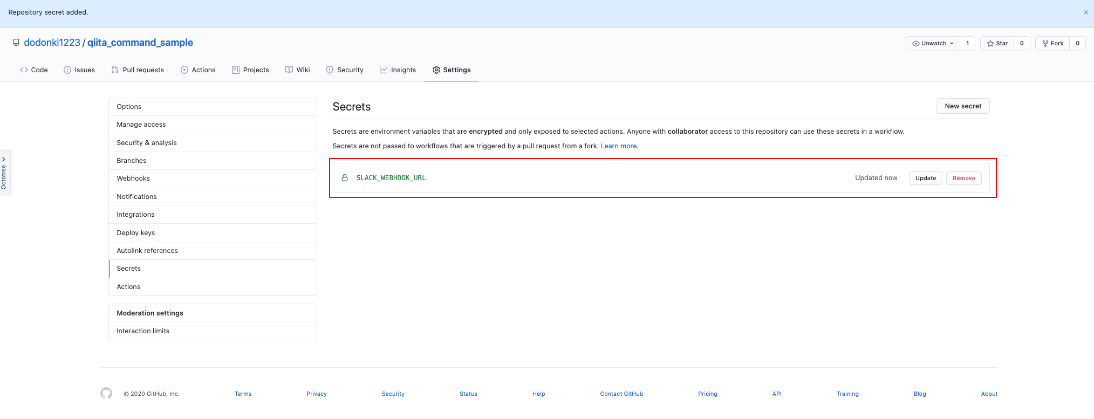Switch to the Projects tab
This screenshot has height=419, width=1094.
pos(250,70)
